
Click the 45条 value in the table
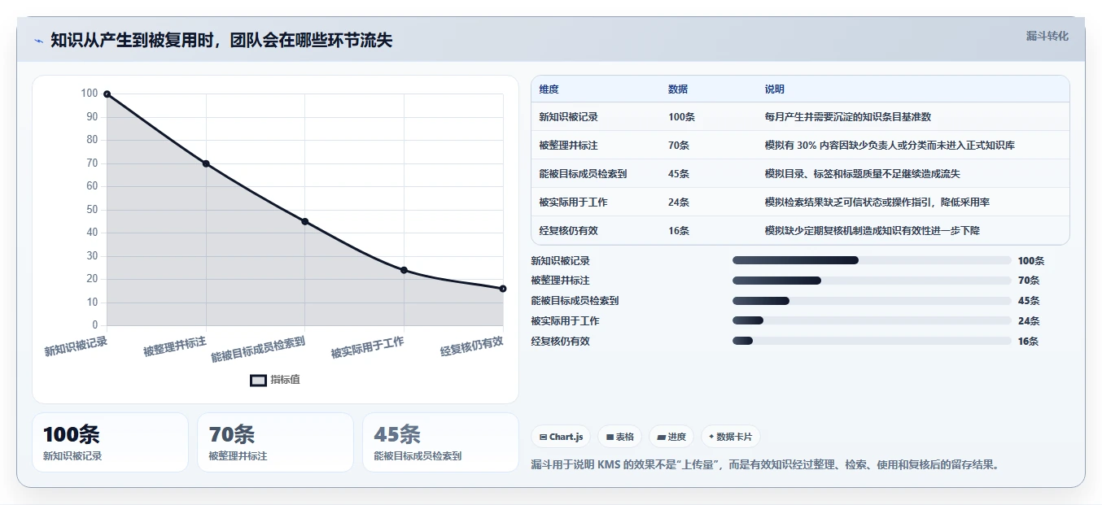pos(679,174)
